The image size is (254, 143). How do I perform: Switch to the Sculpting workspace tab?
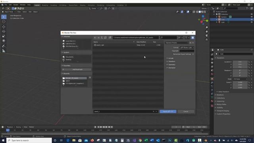point(54,5)
